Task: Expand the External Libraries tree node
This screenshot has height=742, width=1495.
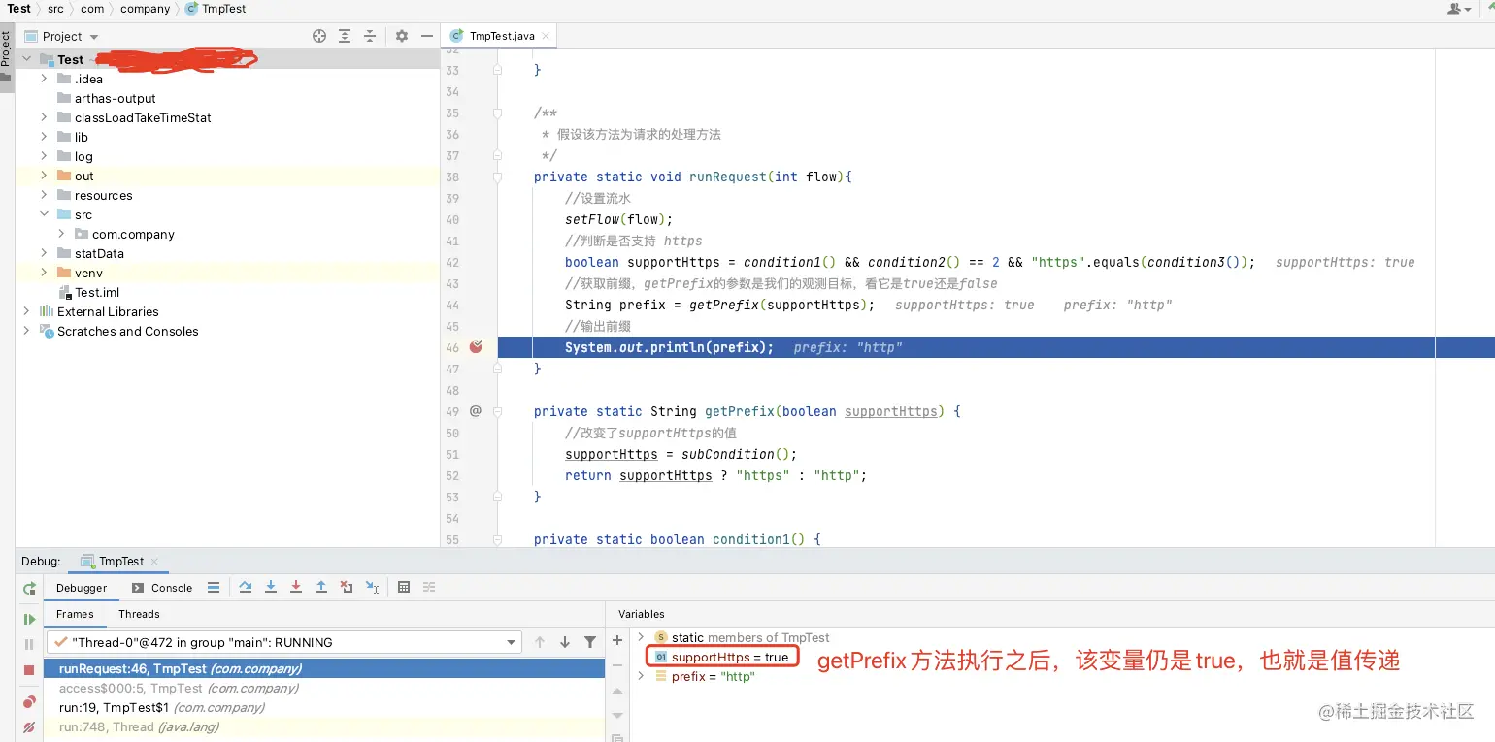Action: (x=26, y=311)
